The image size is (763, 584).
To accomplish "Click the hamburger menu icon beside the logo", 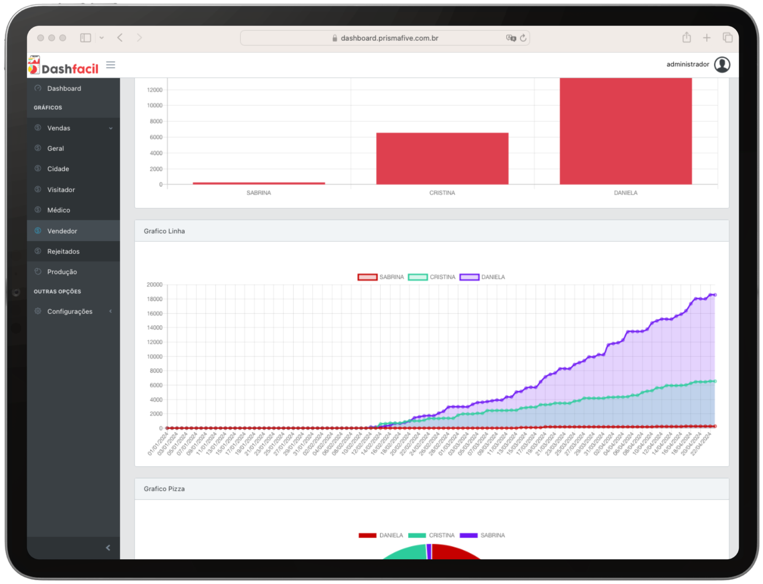I will coord(111,65).
